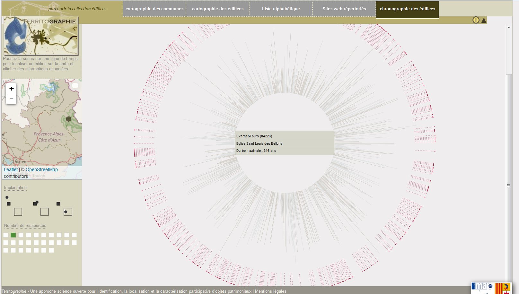Click the dark triangle collapse icon
519x294 pixels.
pos(484,20)
